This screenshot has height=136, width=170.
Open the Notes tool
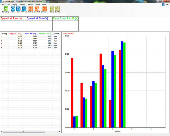point(52,9)
